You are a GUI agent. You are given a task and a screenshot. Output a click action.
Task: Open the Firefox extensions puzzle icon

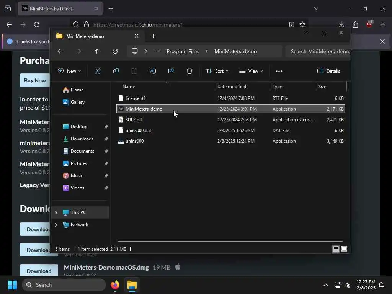(x=355, y=24)
